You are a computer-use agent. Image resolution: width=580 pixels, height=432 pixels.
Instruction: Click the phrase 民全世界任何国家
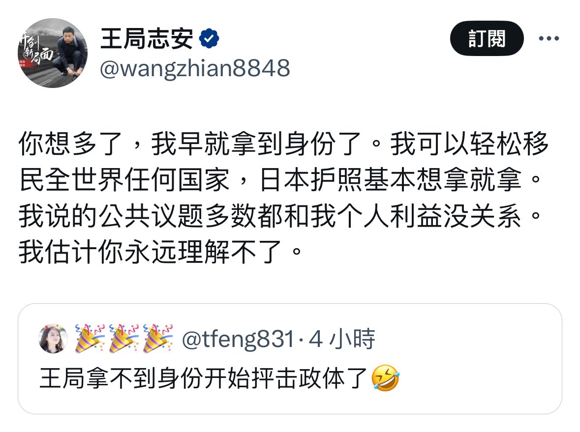pyautogui.click(x=124, y=180)
